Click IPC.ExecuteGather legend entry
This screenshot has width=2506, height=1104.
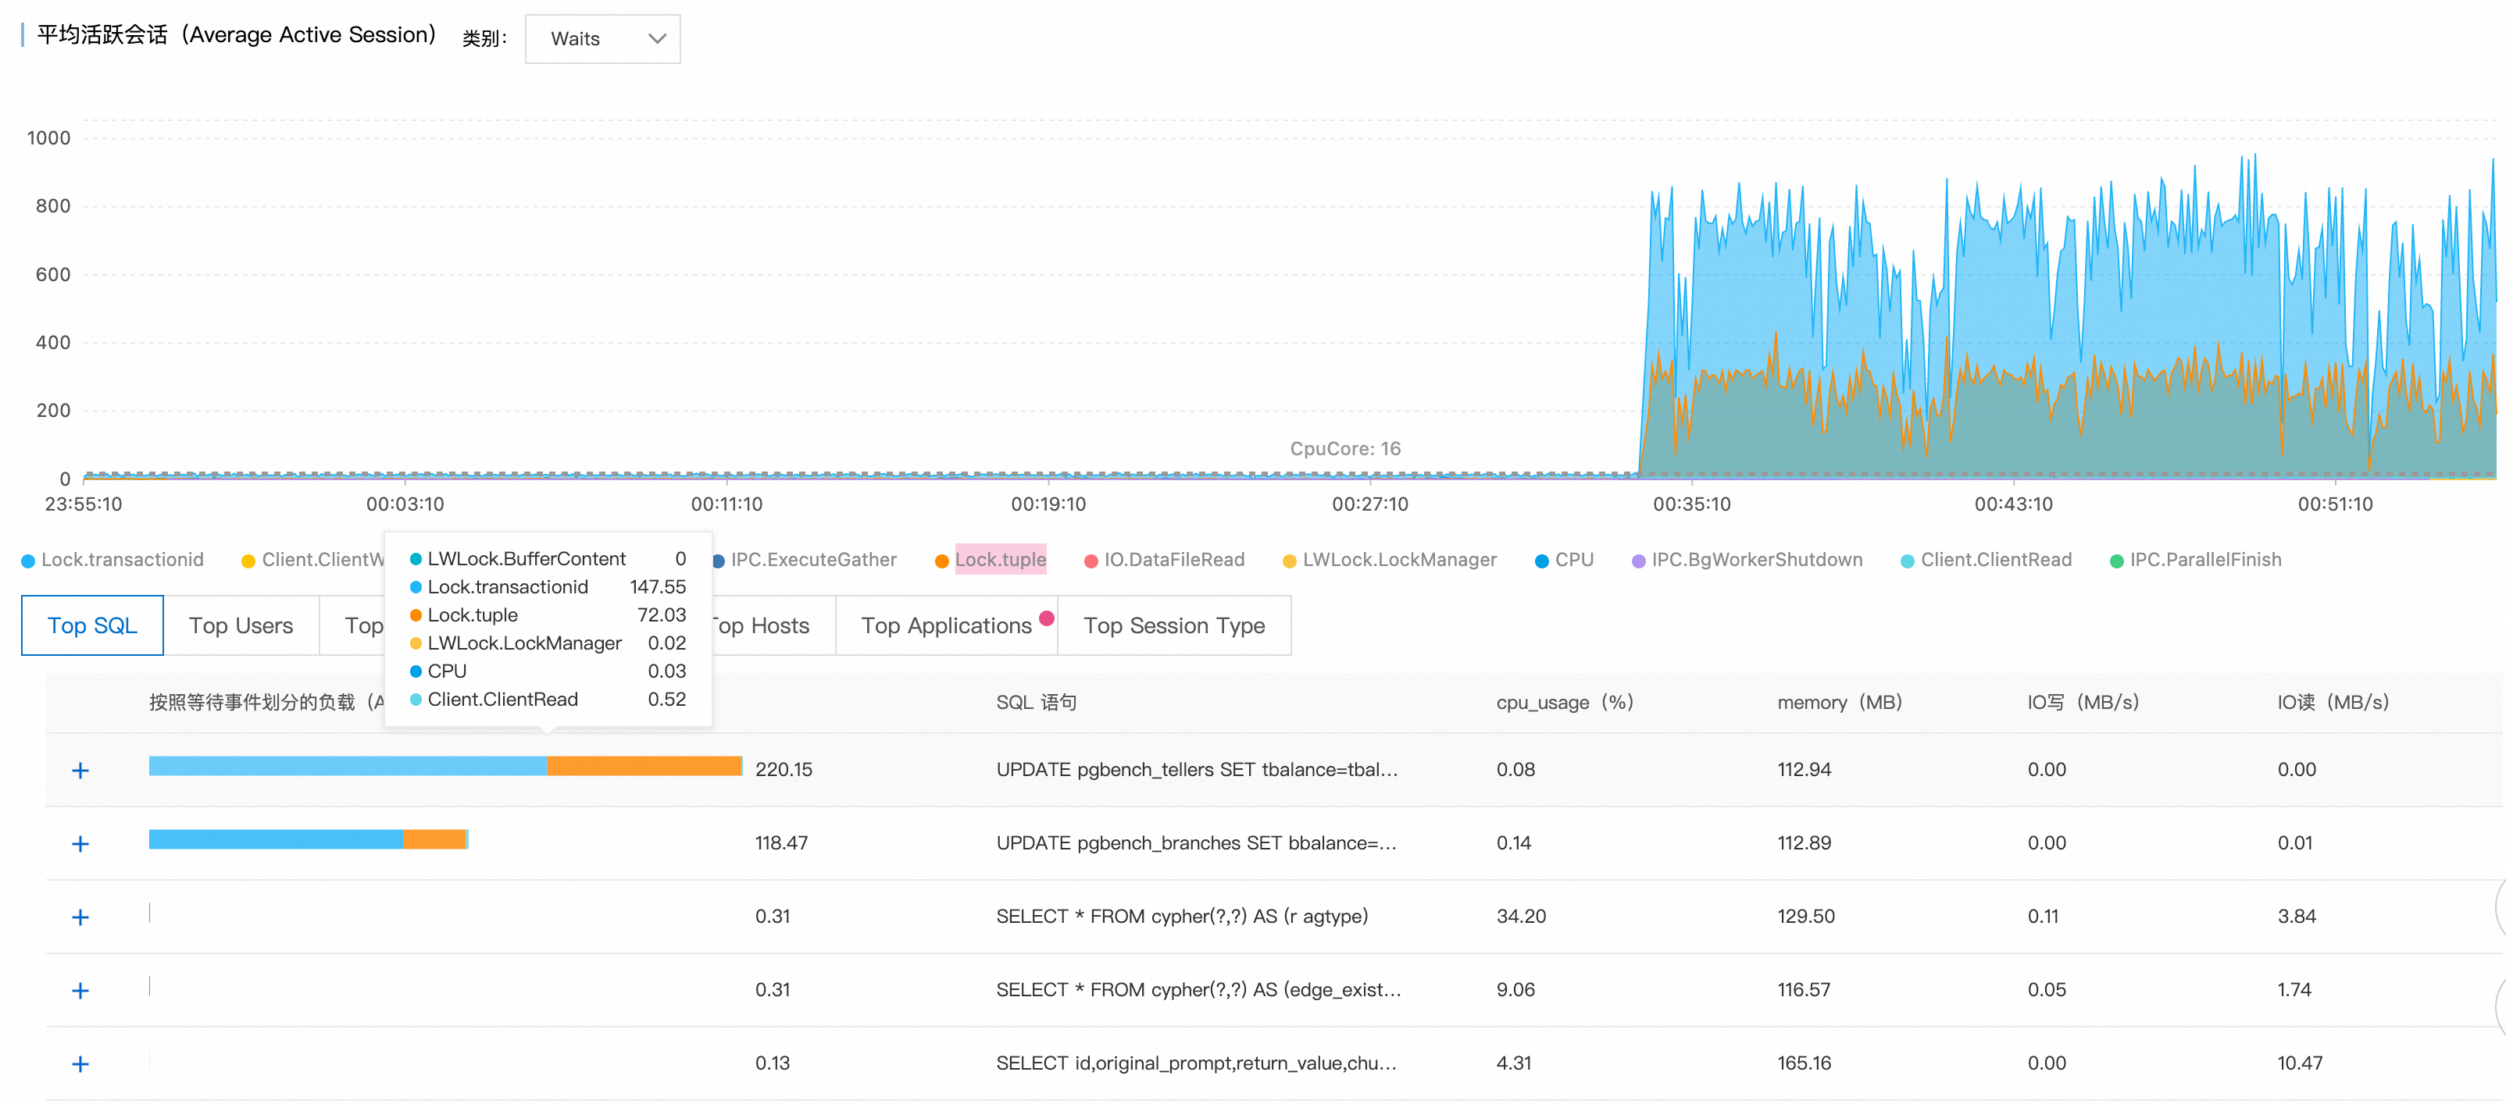tap(812, 559)
